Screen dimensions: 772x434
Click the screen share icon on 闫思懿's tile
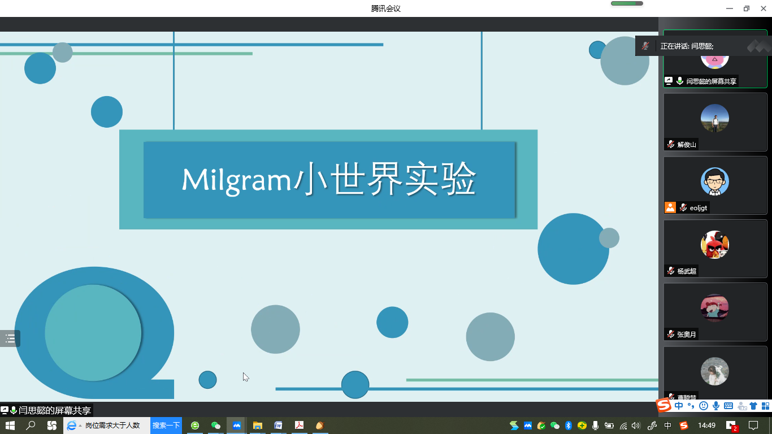(x=669, y=81)
